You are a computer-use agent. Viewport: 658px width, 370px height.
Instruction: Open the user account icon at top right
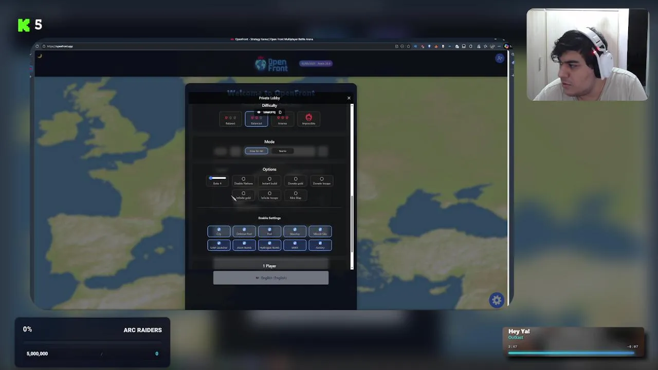pos(499,59)
